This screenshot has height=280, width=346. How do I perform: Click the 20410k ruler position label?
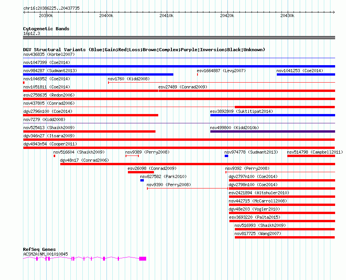pos(166,16)
